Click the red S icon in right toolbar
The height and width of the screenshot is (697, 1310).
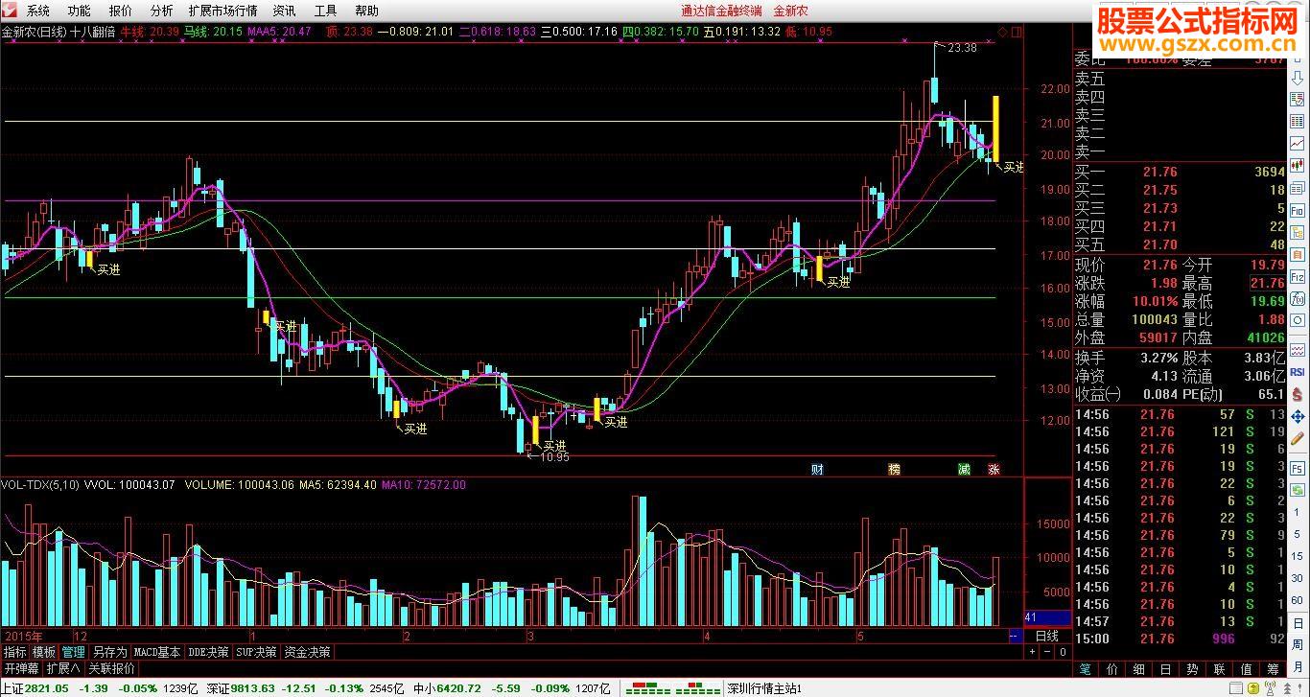[x=1298, y=394]
